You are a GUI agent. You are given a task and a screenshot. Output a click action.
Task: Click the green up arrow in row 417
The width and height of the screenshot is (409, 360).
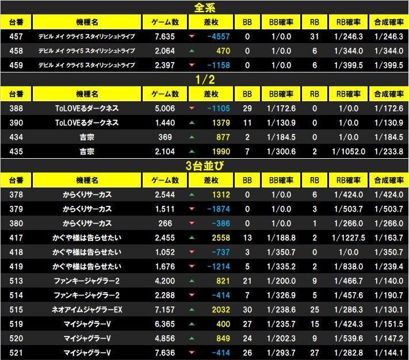click(192, 238)
